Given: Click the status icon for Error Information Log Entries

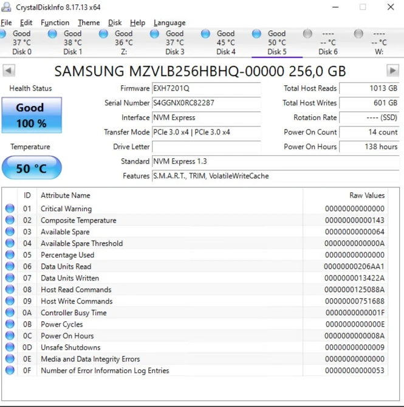Looking at the screenshot, I should tap(10, 370).
